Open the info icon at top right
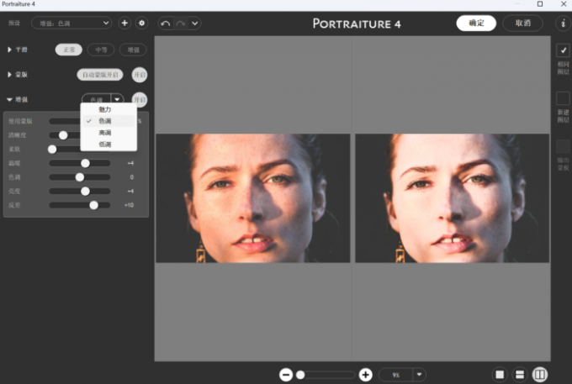This screenshot has height=384, width=572. click(563, 23)
